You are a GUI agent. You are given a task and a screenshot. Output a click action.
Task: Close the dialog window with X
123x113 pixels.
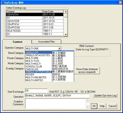(x=121, y=2)
